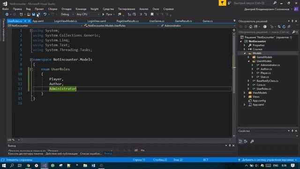This screenshot has width=300, height=169.
Task: Collapse the Models folder in tree
Action: click(245, 53)
